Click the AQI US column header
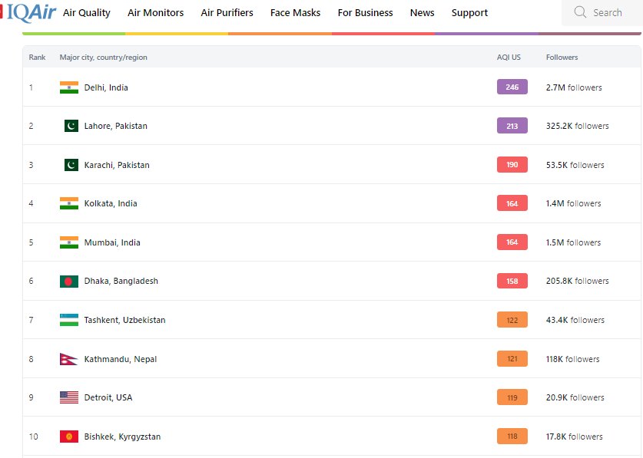The width and height of the screenshot is (643, 458). pos(509,58)
